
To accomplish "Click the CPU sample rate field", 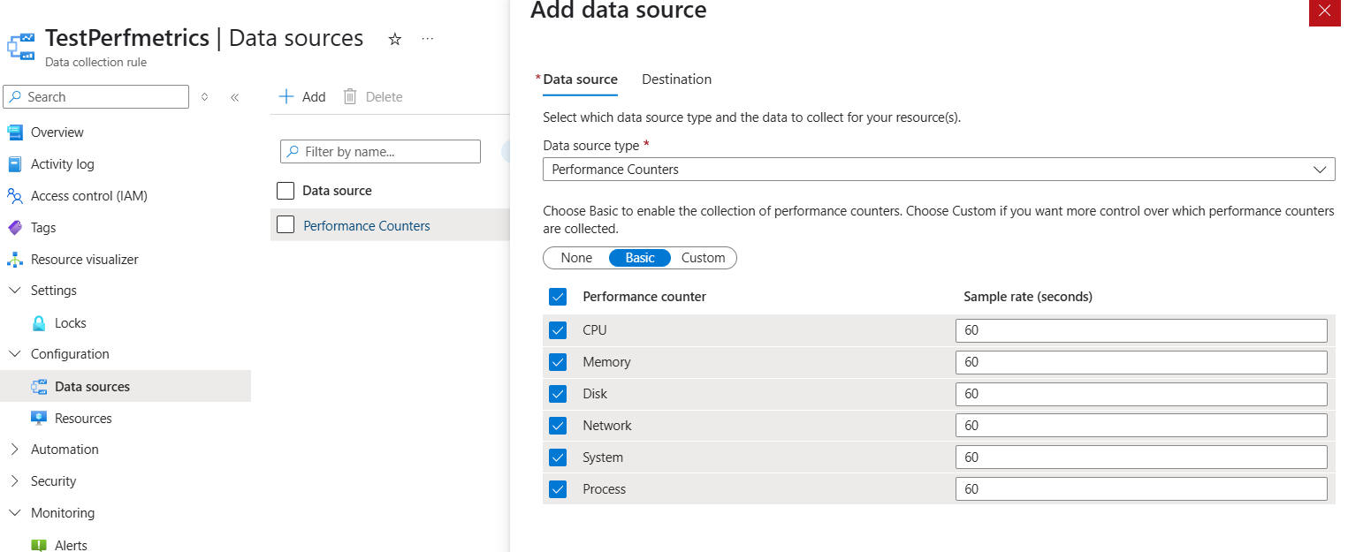I will click(1141, 330).
